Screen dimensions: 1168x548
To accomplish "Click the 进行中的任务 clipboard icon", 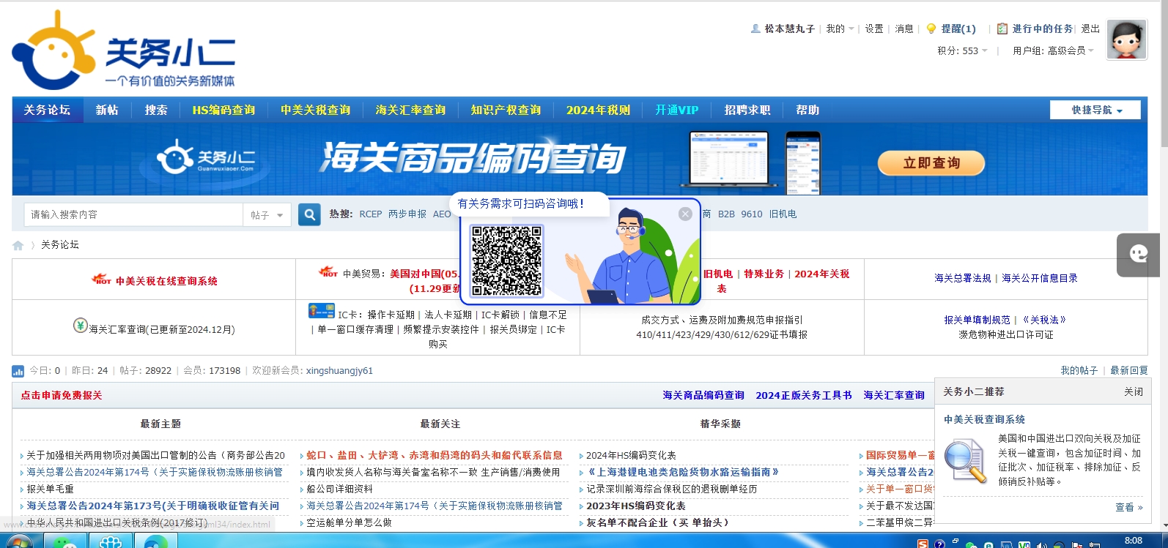I will [x=1002, y=29].
